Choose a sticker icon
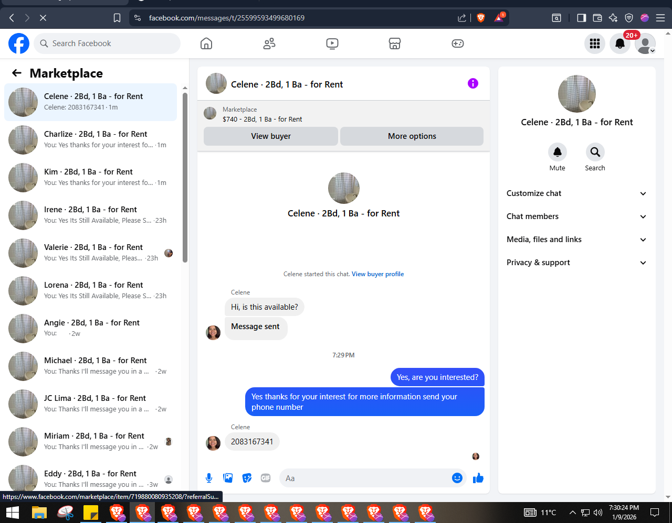The image size is (672, 523). tap(247, 478)
